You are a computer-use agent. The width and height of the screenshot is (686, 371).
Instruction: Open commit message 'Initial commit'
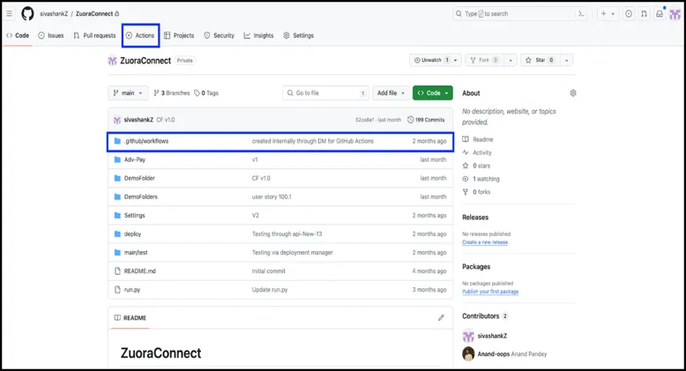pyautogui.click(x=268, y=271)
